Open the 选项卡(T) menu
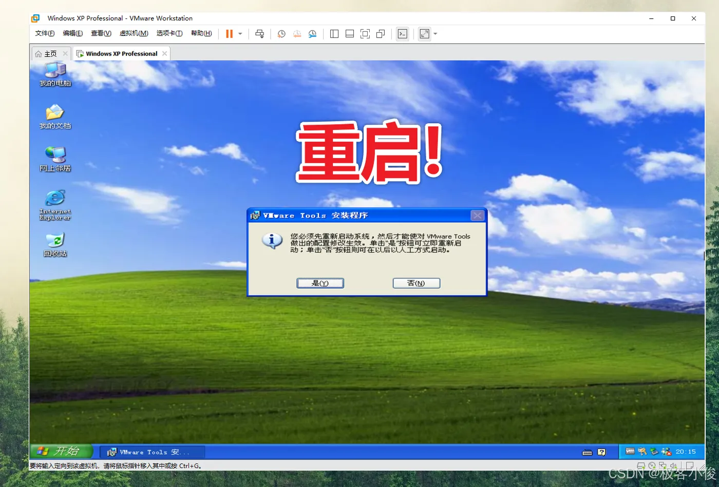Image resolution: width=719 pixels, height=487 pixels. 169,33
